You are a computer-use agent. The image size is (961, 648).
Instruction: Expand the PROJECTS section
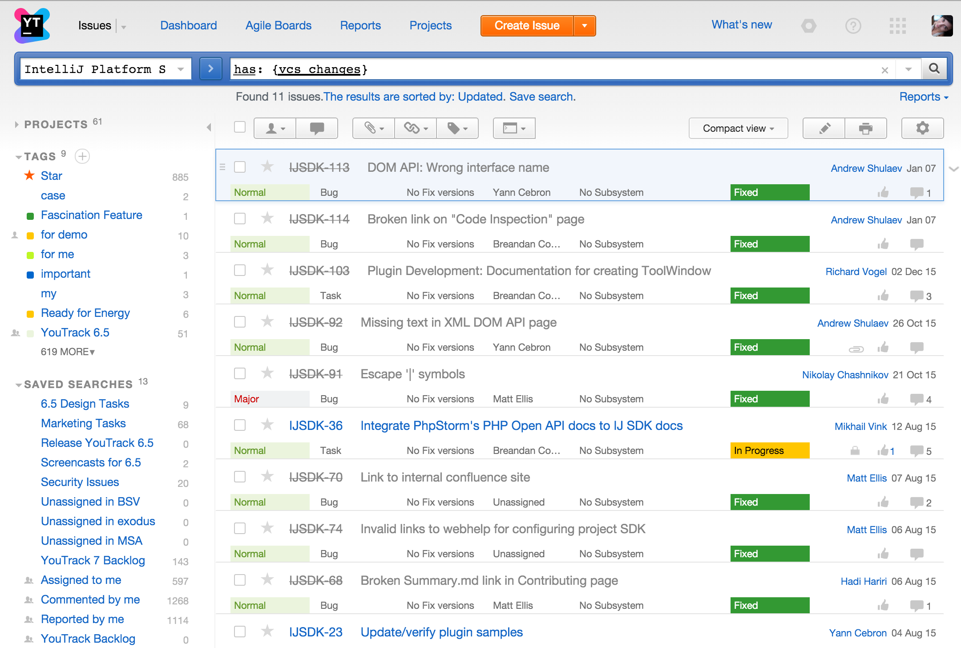[x=16, y=125]
